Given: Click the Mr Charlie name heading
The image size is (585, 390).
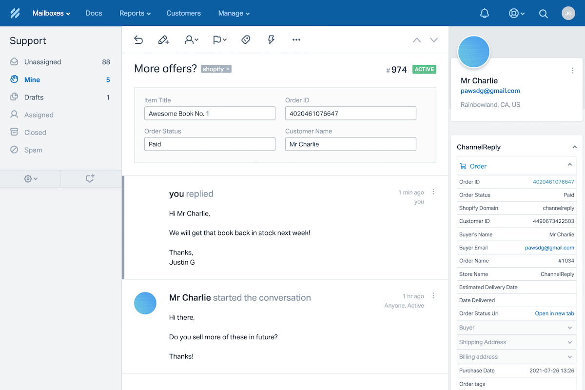Looking at the screenshot, I should pos(479,81).
